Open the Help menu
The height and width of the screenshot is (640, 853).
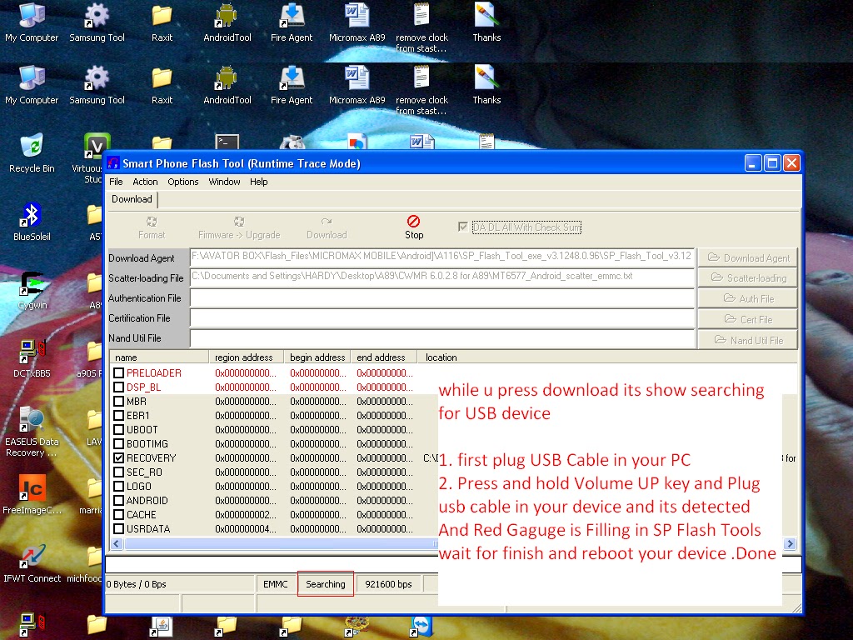point(258,182)
